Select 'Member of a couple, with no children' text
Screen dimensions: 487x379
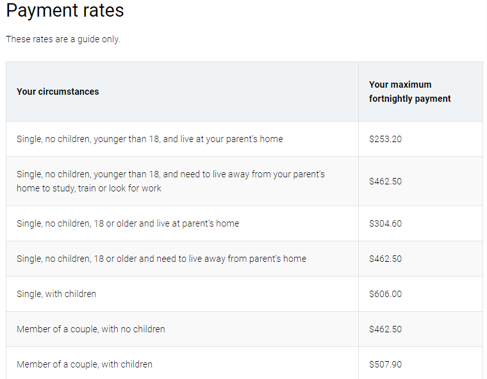(x=91, y=329)
